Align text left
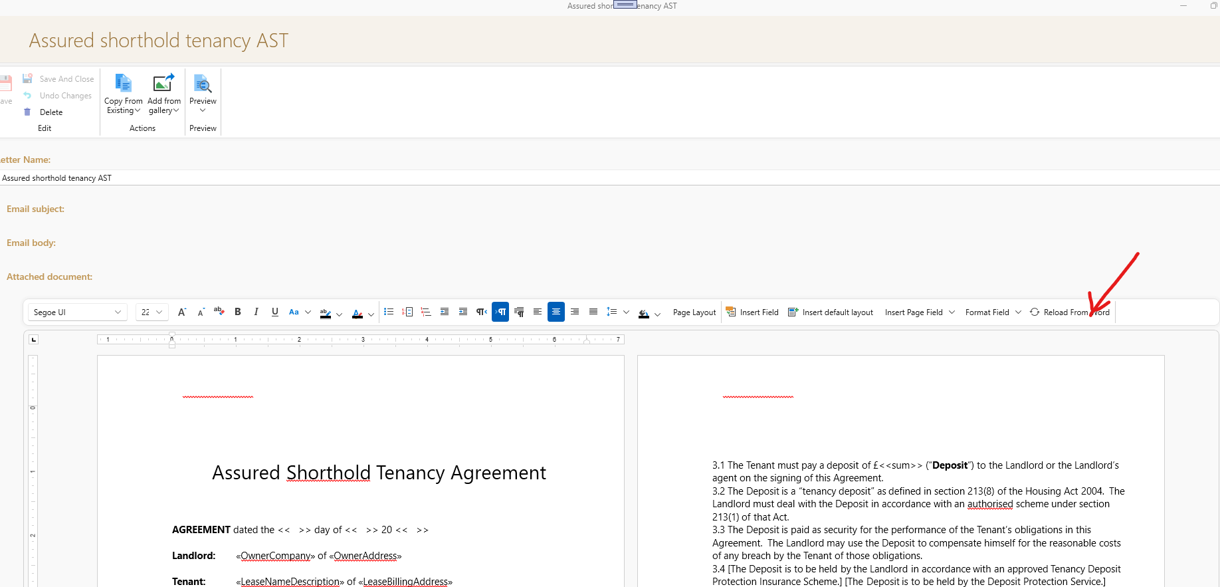Viewport: 1220px width, 587px height. tap(538, 312)
